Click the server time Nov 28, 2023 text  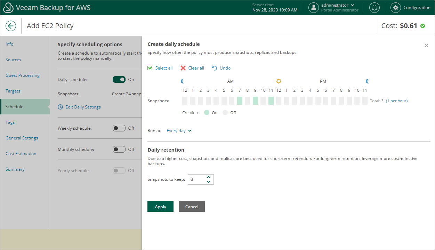(275, 10)
